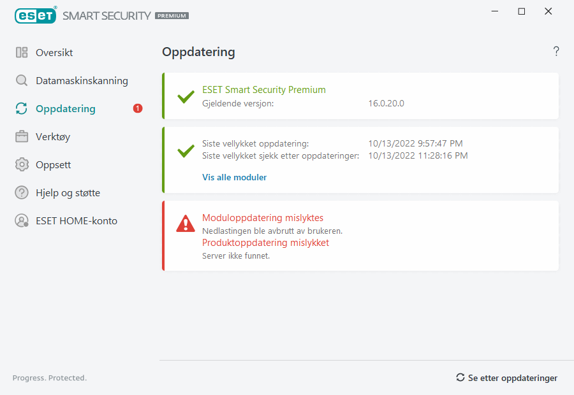Go to Datamaskinskanning section
Image resolution: width=574 pixels, height=395 pixels.
(x=82, y=81)
